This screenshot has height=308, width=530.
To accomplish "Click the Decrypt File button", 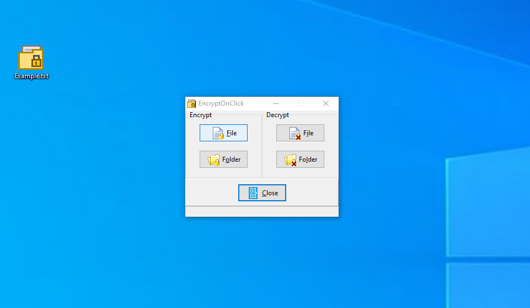I will [300, 133].
